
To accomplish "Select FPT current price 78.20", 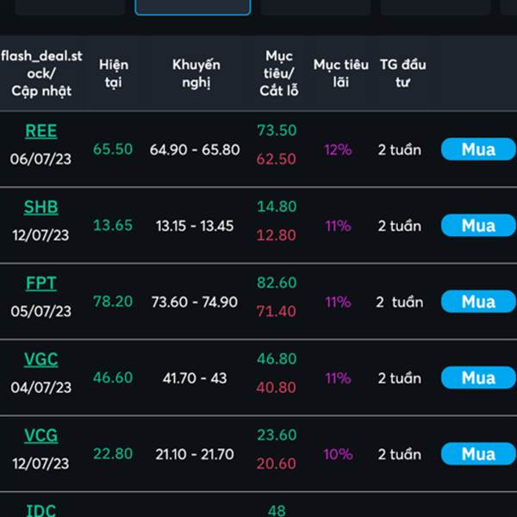I will pyautogui.click(x=113, y=302).
